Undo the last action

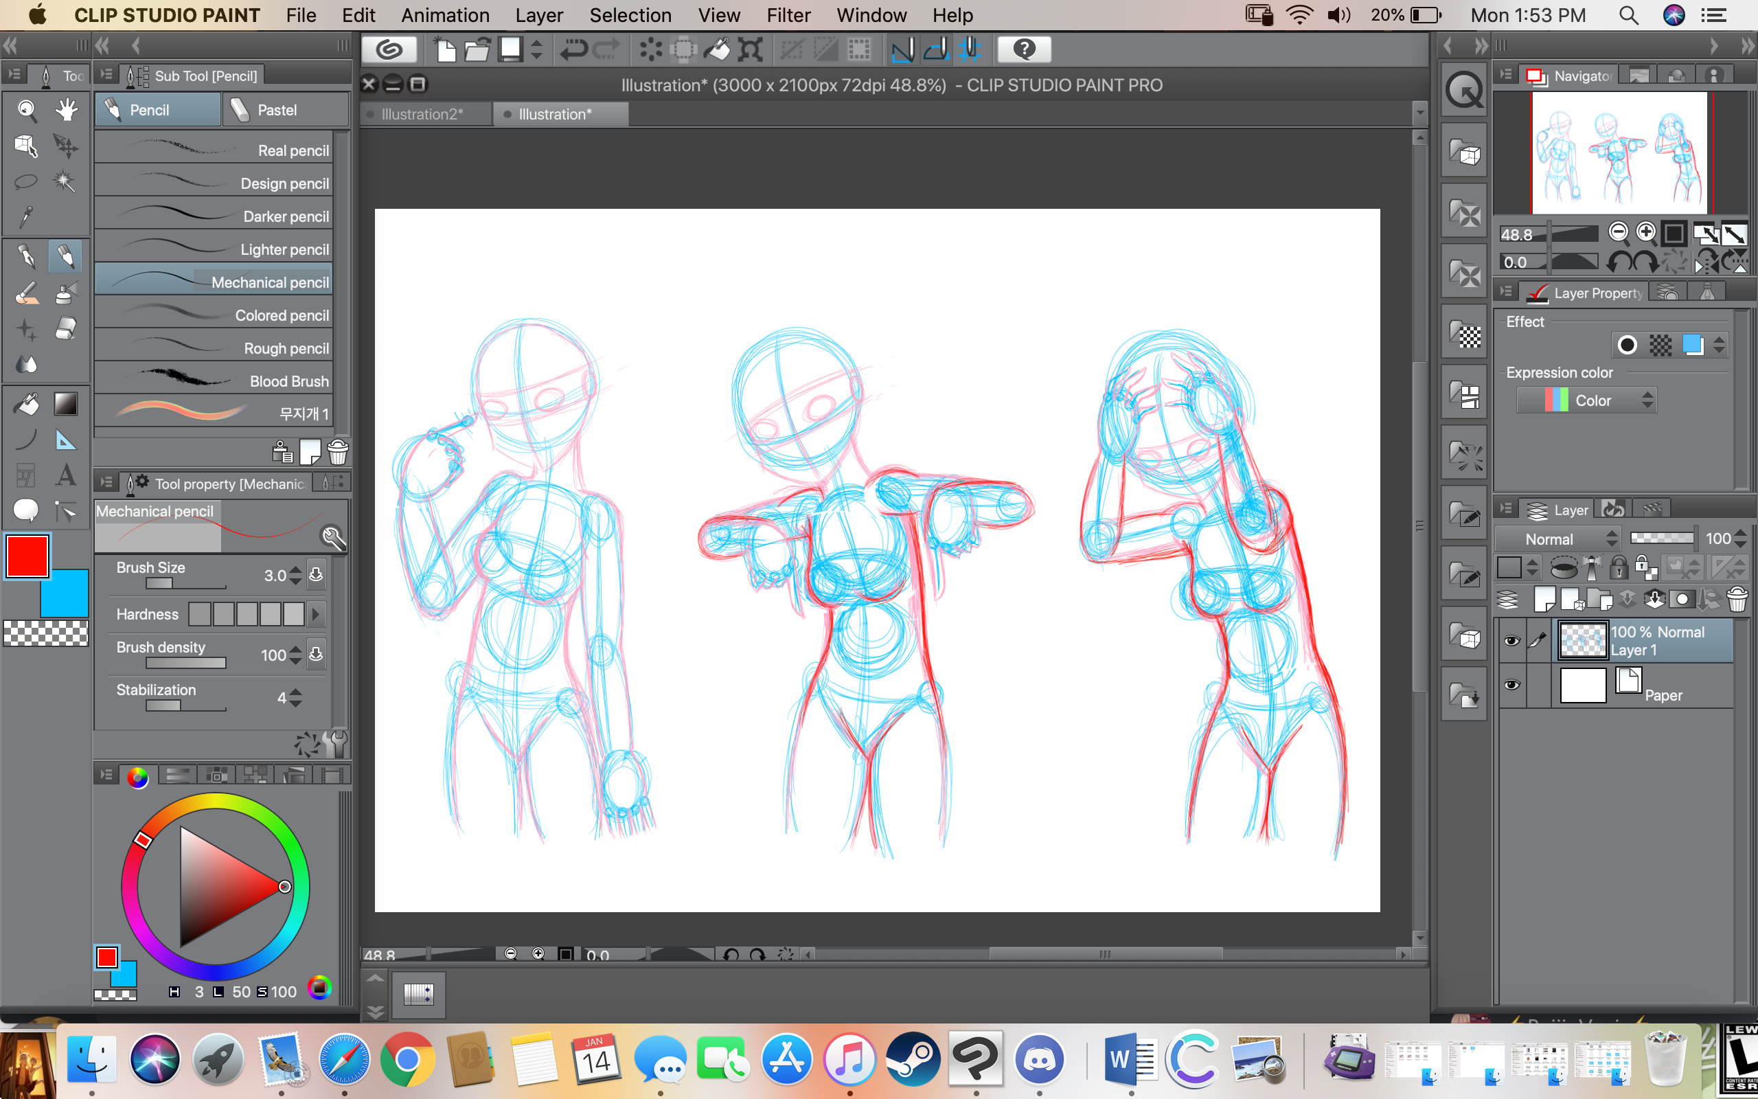tap(574, 49)
